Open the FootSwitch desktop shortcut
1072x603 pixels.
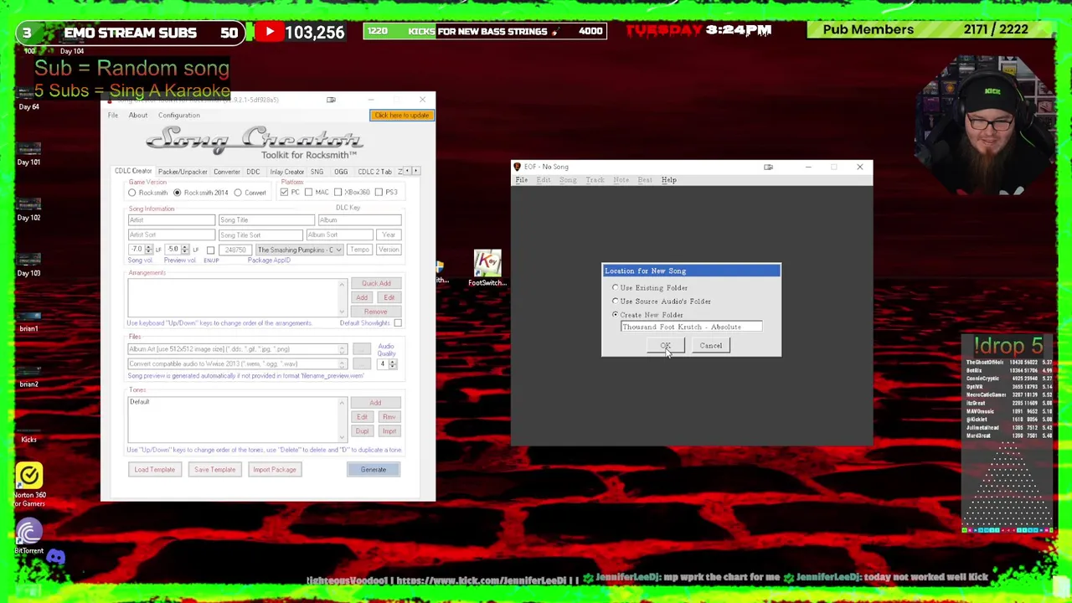(x=487, y=268)
